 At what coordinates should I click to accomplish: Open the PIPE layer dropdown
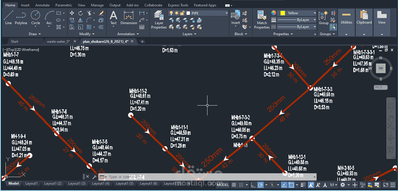point(226,13)
